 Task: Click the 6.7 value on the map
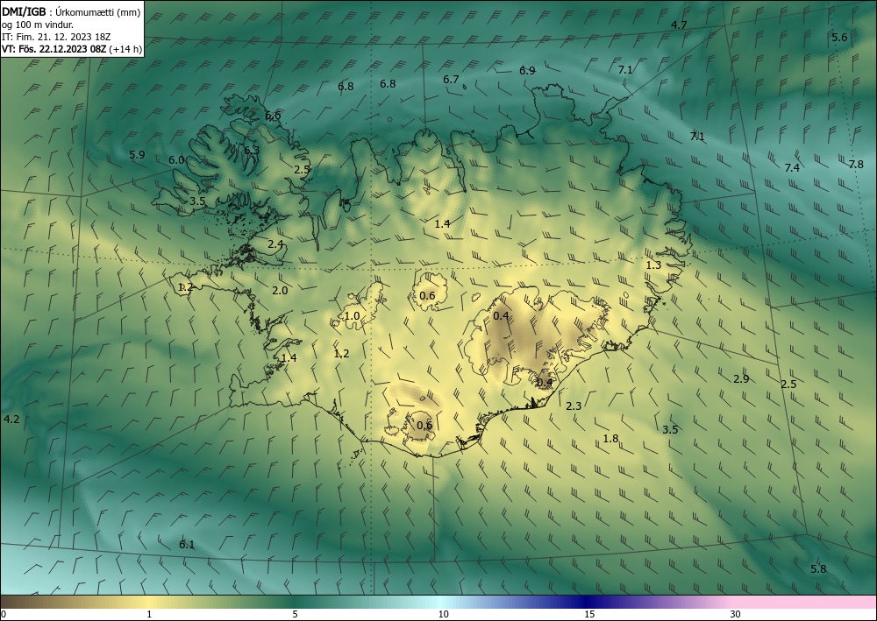[x=451, y=80]
